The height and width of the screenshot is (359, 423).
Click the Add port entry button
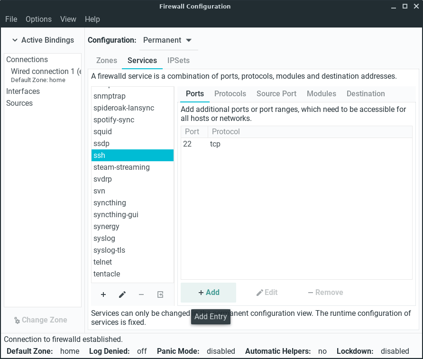[x=208, y=292]
